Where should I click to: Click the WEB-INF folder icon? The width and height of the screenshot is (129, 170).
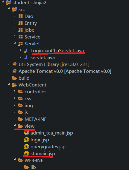pos(21,160)
